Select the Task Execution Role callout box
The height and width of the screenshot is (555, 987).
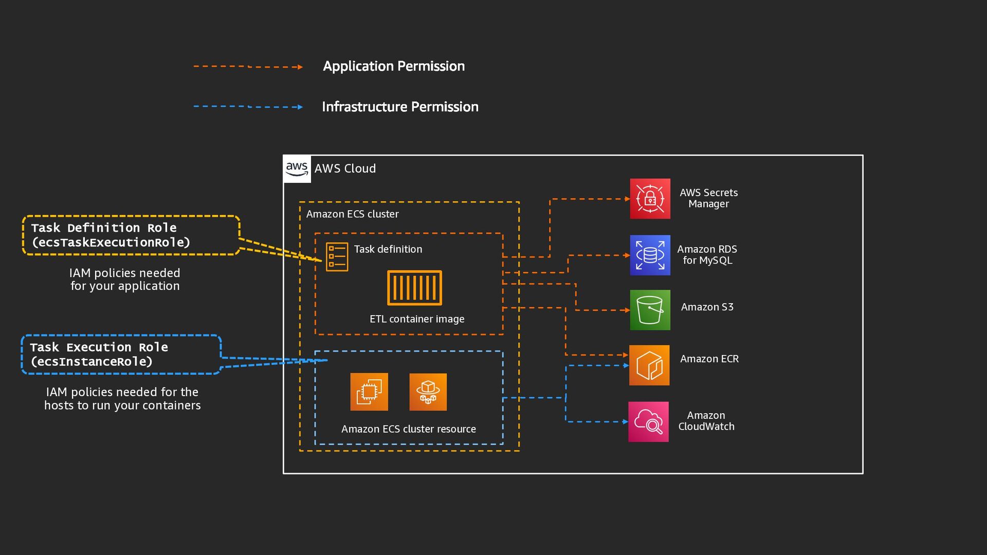click(x=121, y=355)
